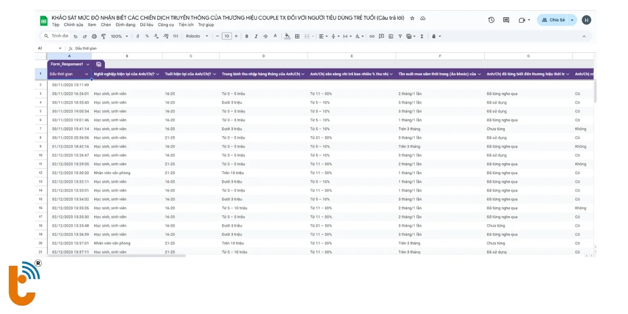Image resolution: width=628 pixels, height=314 pixels.
Task: Toggle bold formatting
Action: (x=246, y=37)
